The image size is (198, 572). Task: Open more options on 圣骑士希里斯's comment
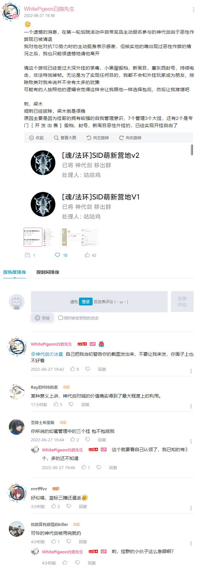click(191, 441)
